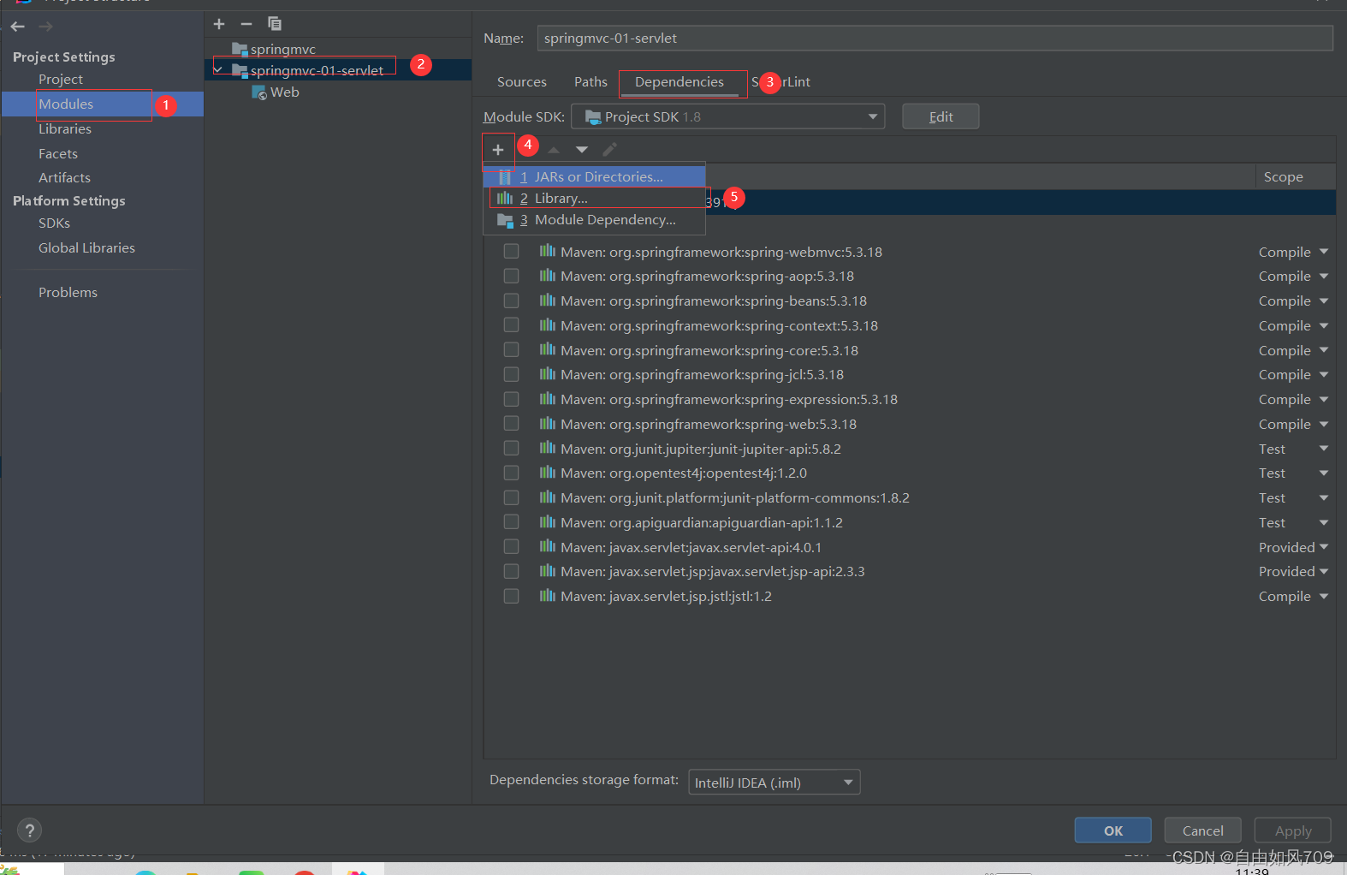Click the Cancel button
The height and width of the screenshot is (875, 1347).
click(x=1202, y=830)
